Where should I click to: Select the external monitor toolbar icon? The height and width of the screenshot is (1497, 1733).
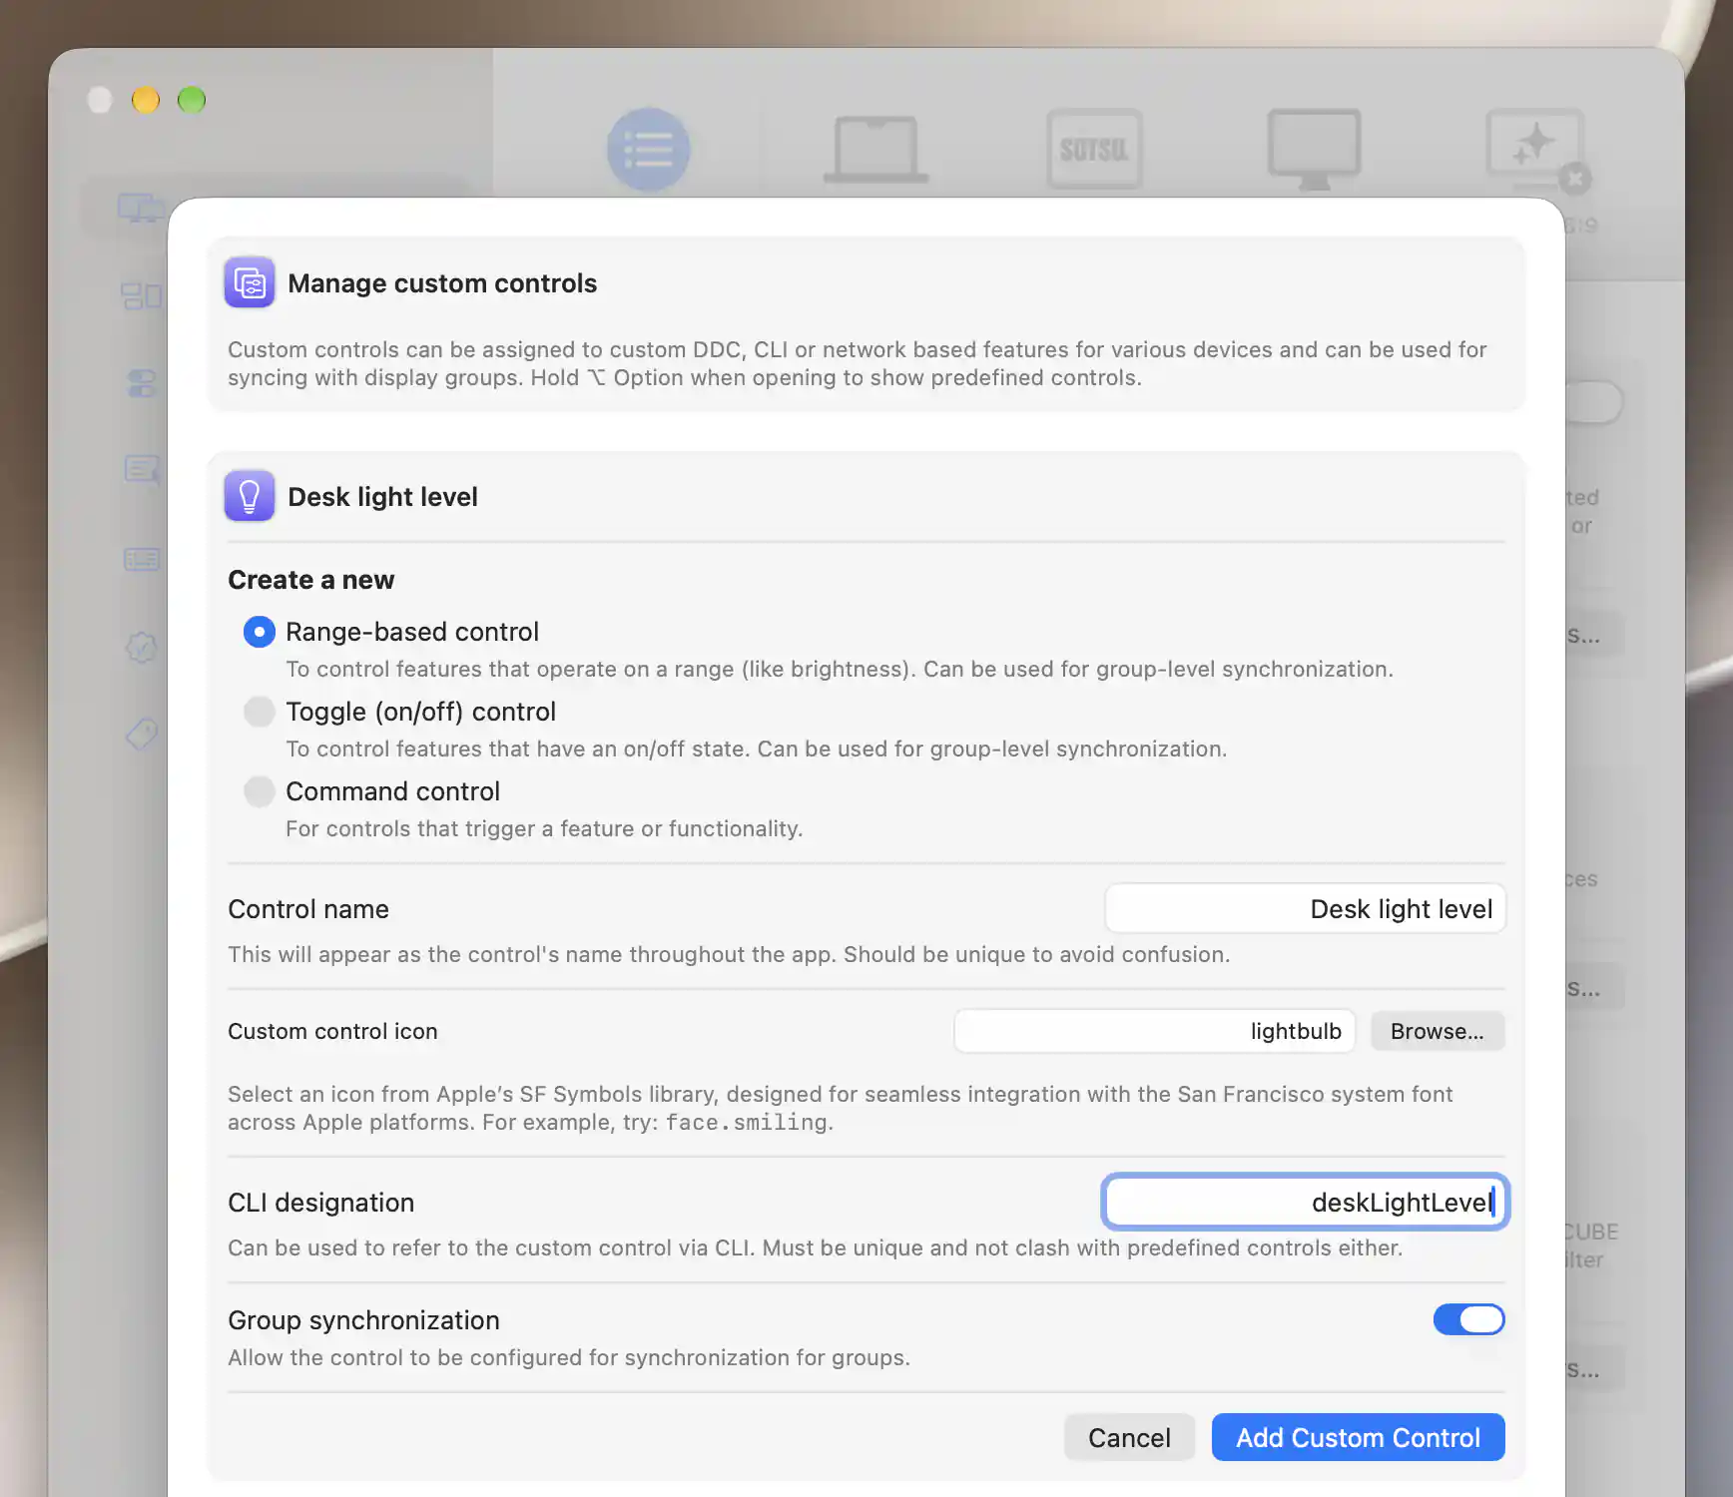(x=1314, y=150)
